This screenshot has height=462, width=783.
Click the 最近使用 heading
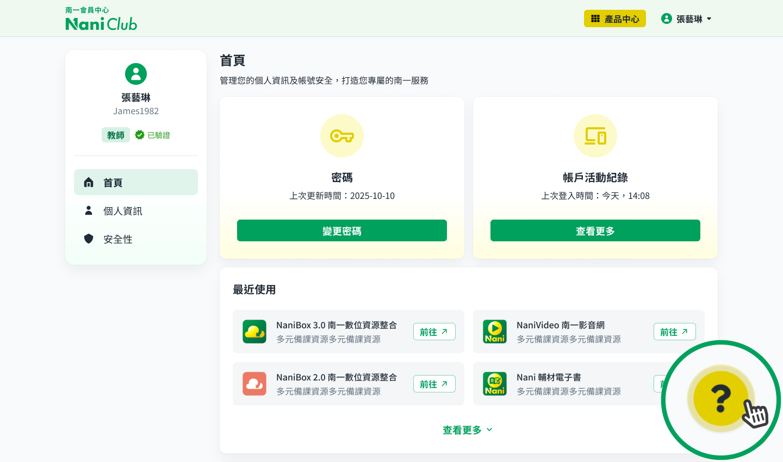pyautogui.click(x=254, y=290)
